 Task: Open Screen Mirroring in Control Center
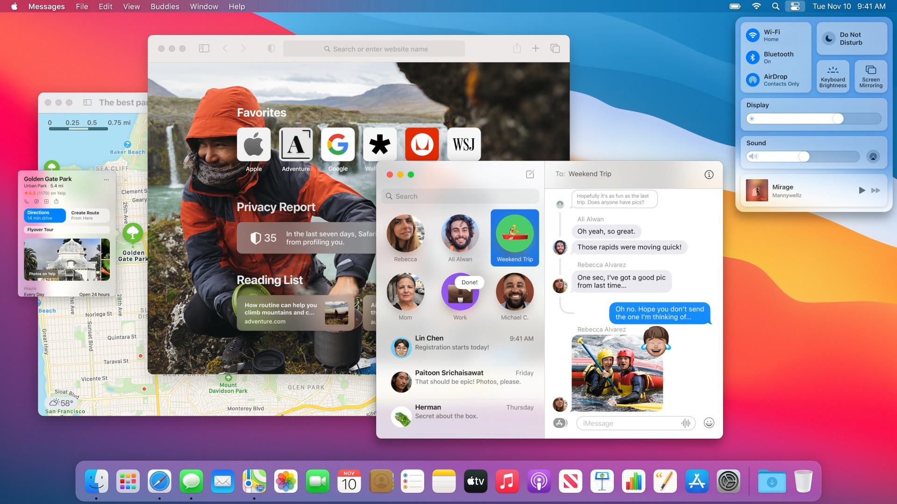click(x=870, y=76)
